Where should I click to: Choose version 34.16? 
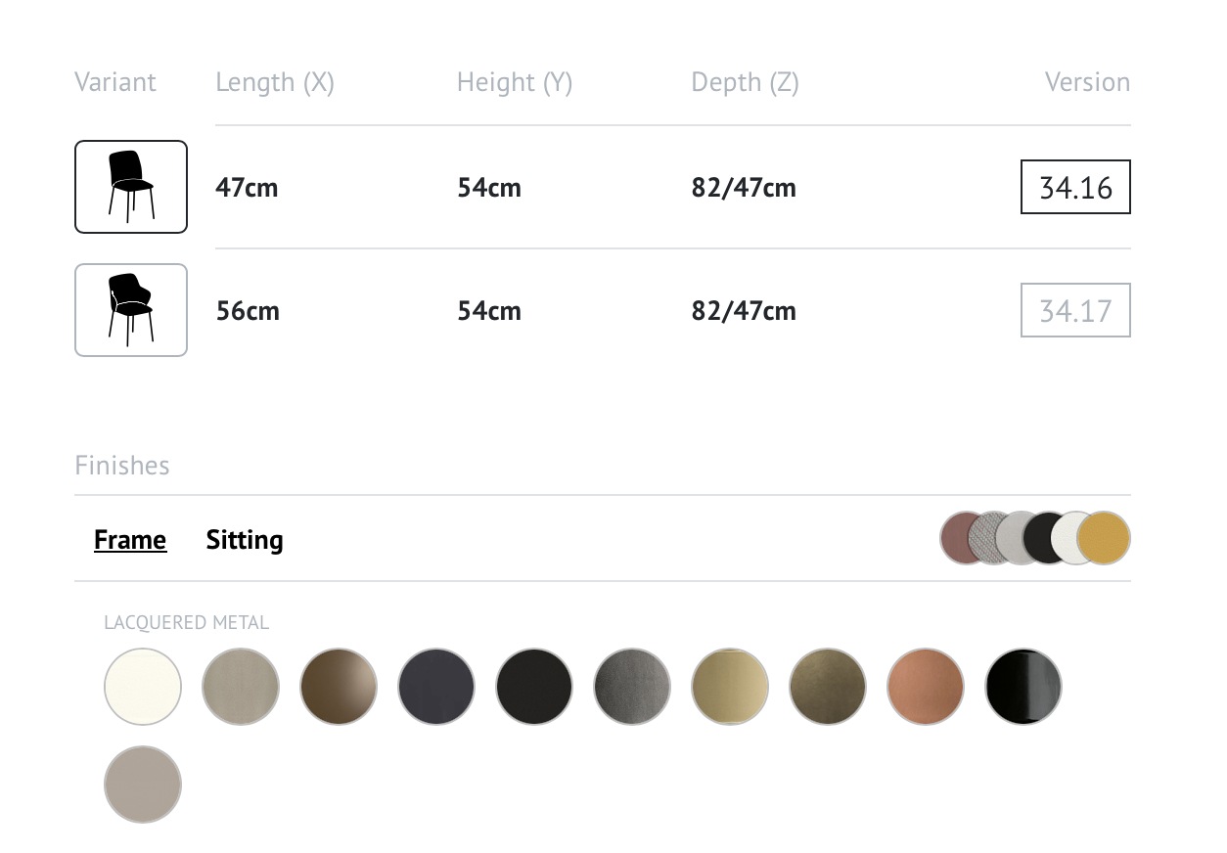coord(1075,187)
